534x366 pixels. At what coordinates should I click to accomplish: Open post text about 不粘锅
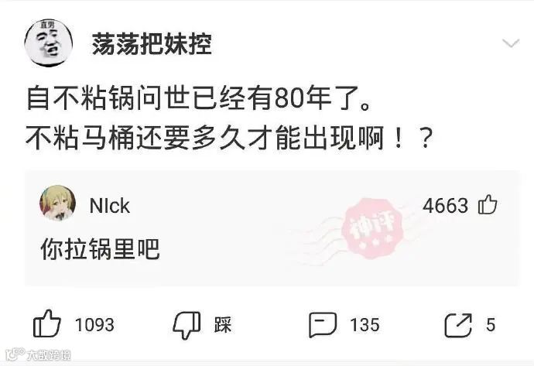pyautogui.click(x=199, y=97)
